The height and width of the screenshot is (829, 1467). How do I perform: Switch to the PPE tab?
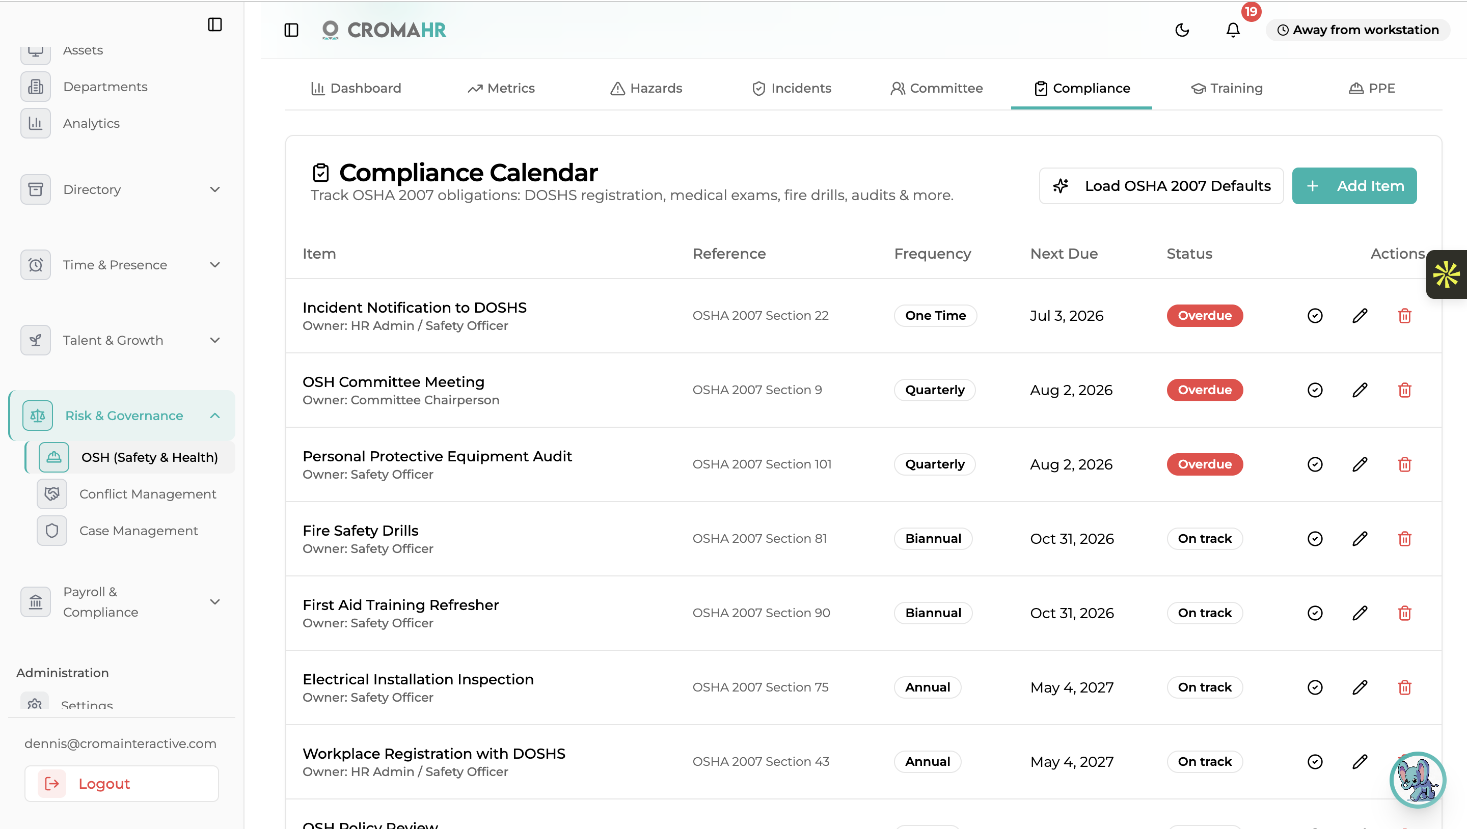(x=1372, y=88)
